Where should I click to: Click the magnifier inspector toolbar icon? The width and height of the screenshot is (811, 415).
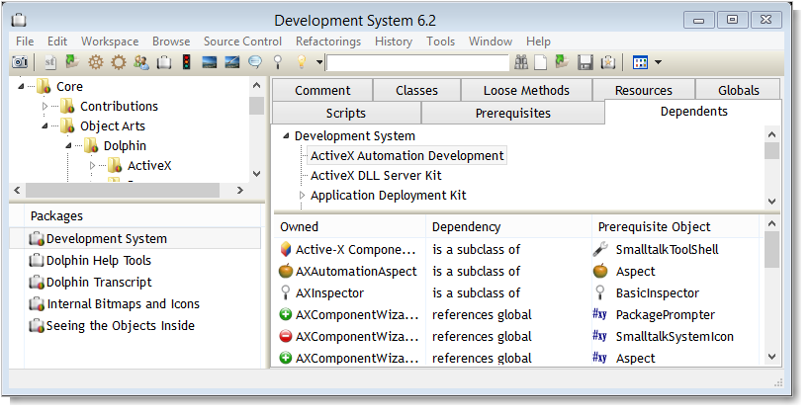tap(278, 62)
